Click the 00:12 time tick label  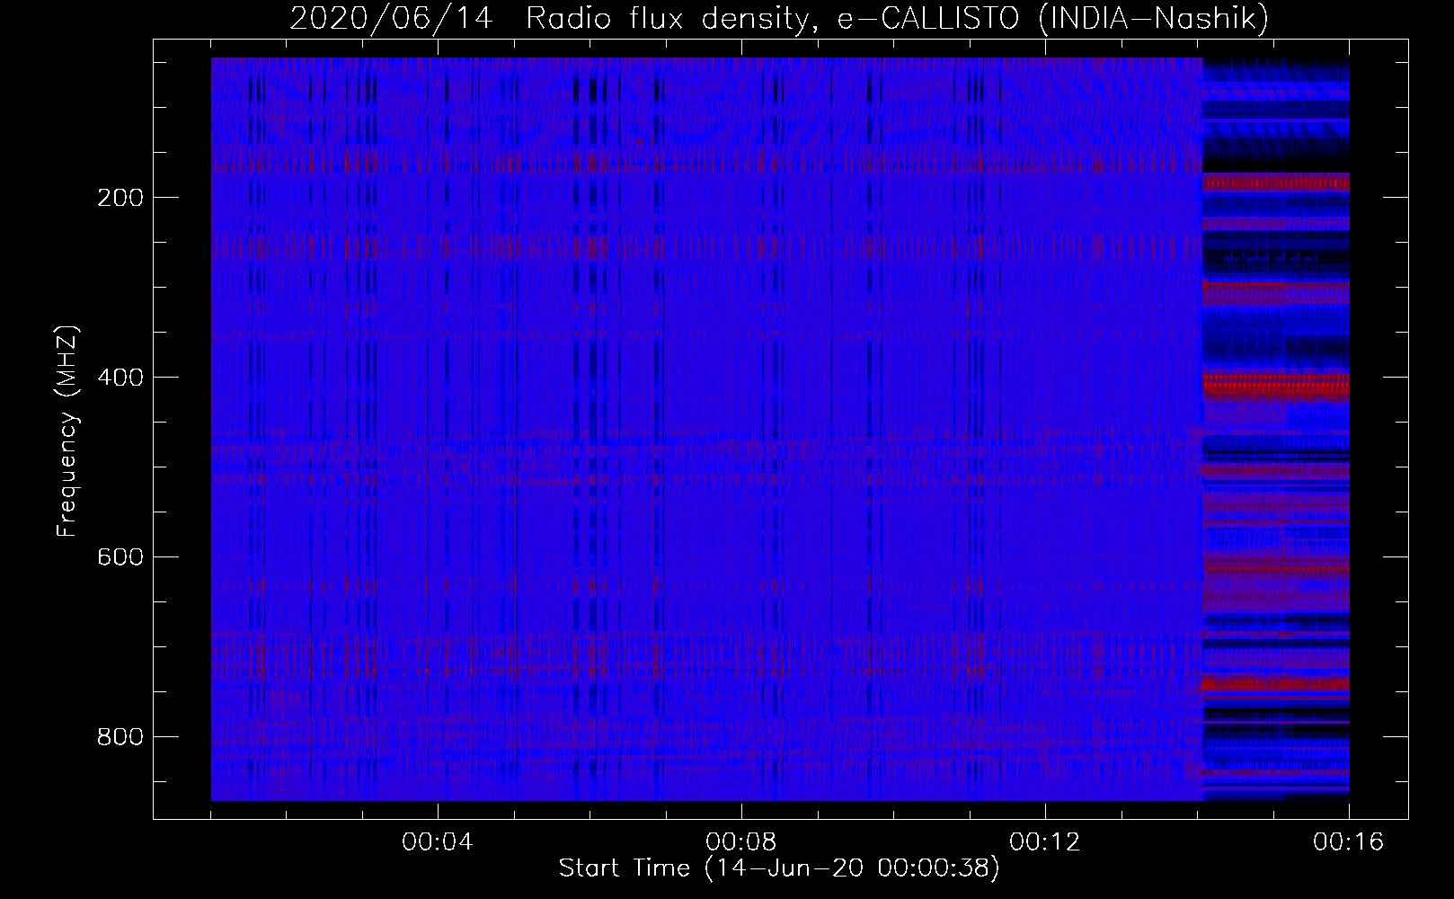click(x=1045, y=842)
